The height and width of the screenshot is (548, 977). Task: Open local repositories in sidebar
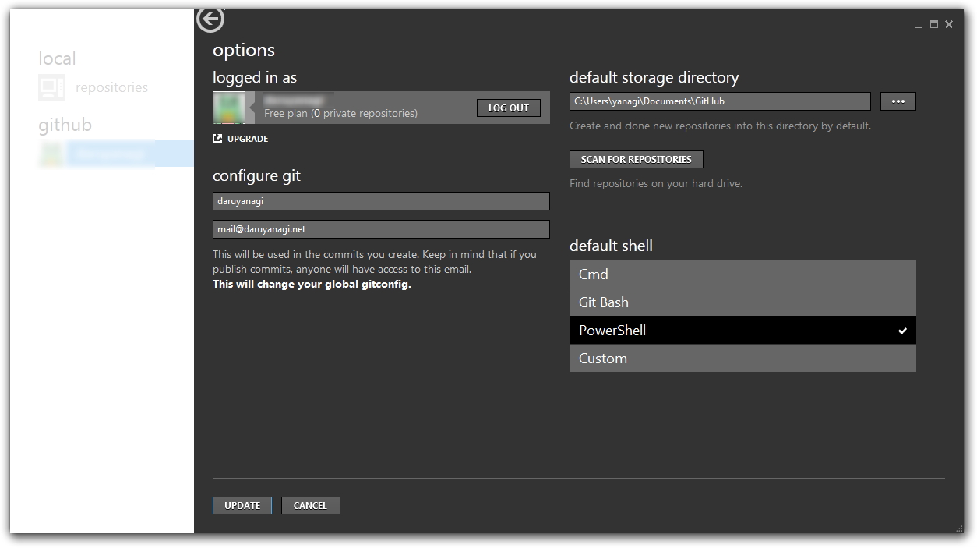pos(111,87)
